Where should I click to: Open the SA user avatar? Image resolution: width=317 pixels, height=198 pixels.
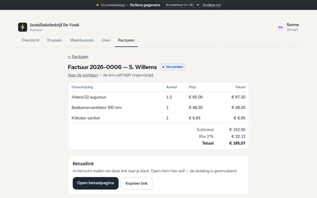tap(280, 27)
